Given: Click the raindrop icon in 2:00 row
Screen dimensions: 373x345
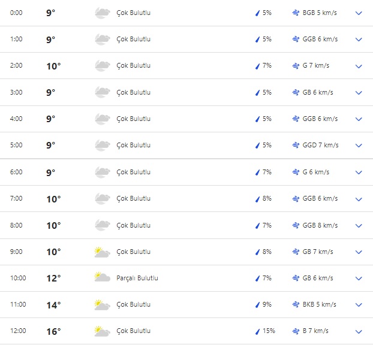Looking at the screenshot, I should [257, 66].
